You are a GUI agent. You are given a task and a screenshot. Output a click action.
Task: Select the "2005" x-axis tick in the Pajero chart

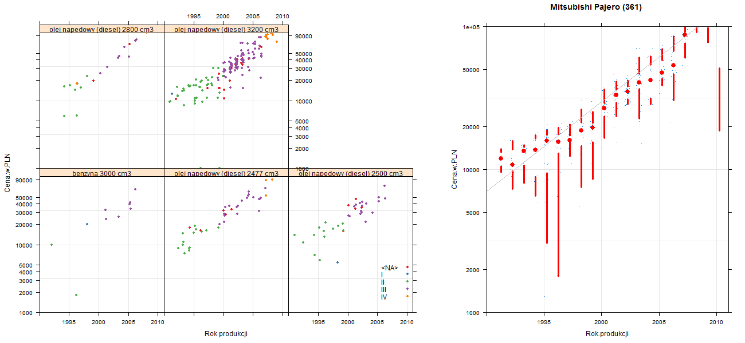(659, 322)
